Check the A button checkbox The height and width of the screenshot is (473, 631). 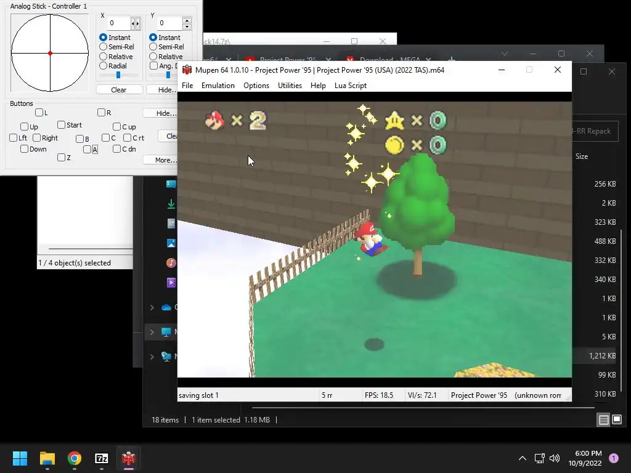tap(87, 150)
